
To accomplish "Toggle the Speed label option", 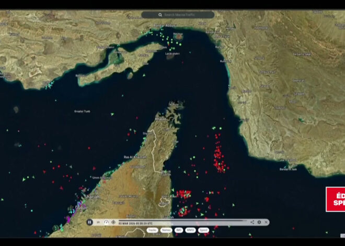I will pyautogui.click(x=203, y=230).
